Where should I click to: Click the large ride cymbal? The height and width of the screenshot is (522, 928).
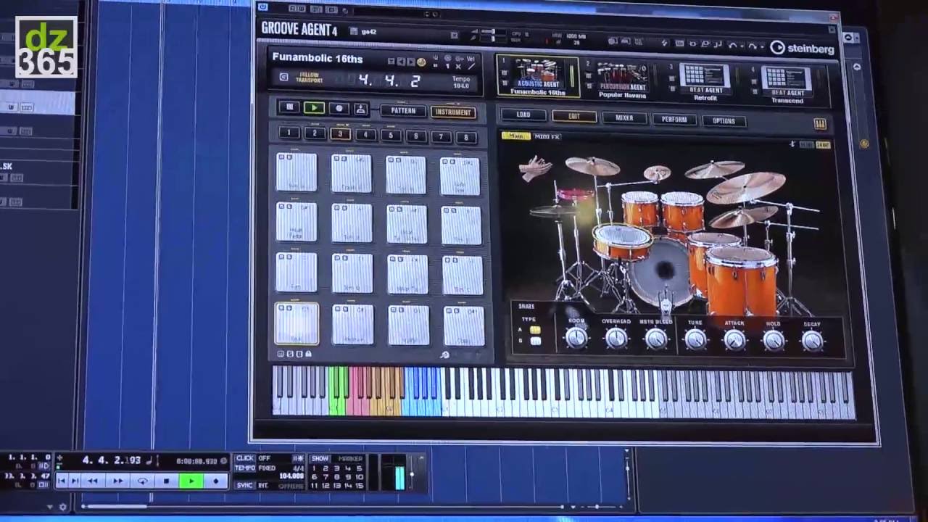(747, 186)
